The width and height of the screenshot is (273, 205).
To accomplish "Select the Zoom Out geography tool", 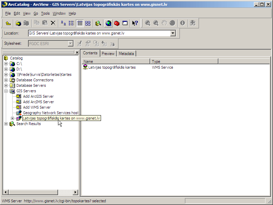I will pyautogui.click(x=156, y=23).
